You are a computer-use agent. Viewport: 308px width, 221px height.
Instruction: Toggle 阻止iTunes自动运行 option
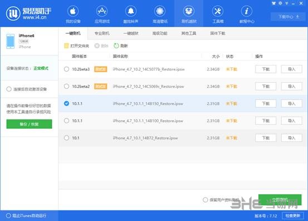[x=8, y=215]
